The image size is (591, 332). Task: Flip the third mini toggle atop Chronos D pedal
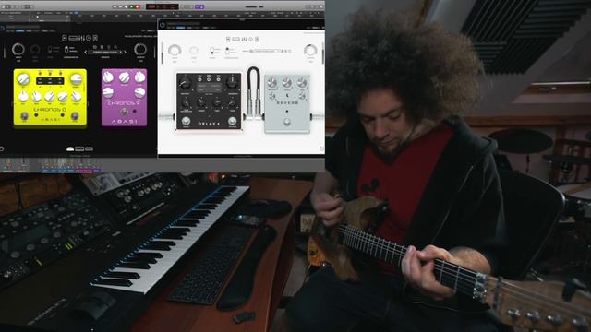61,73
